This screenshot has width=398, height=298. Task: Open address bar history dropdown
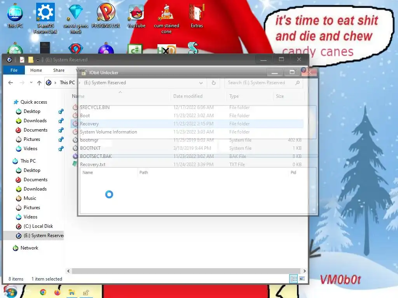[201, 83]
